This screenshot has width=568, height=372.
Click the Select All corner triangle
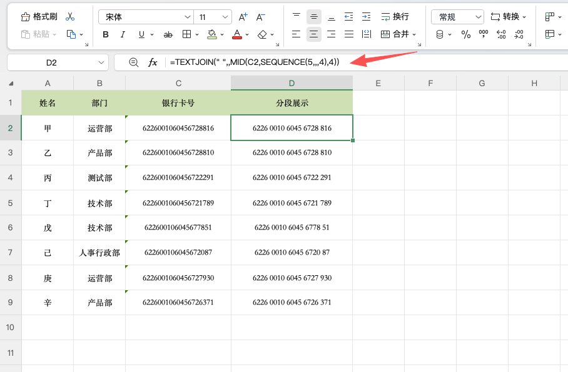pyautogui.click(x=11, y=84)
